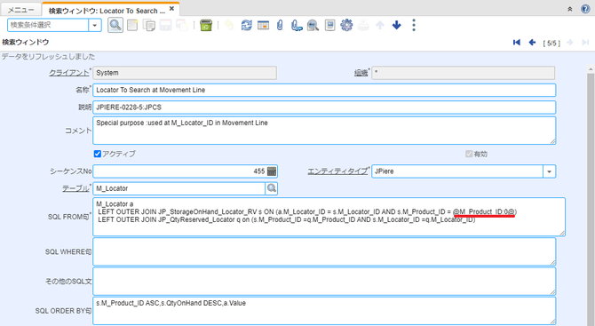Click the テーブル field containing M_Locator
This screenshot has width=595, height=326.
[x=179, y=188]
